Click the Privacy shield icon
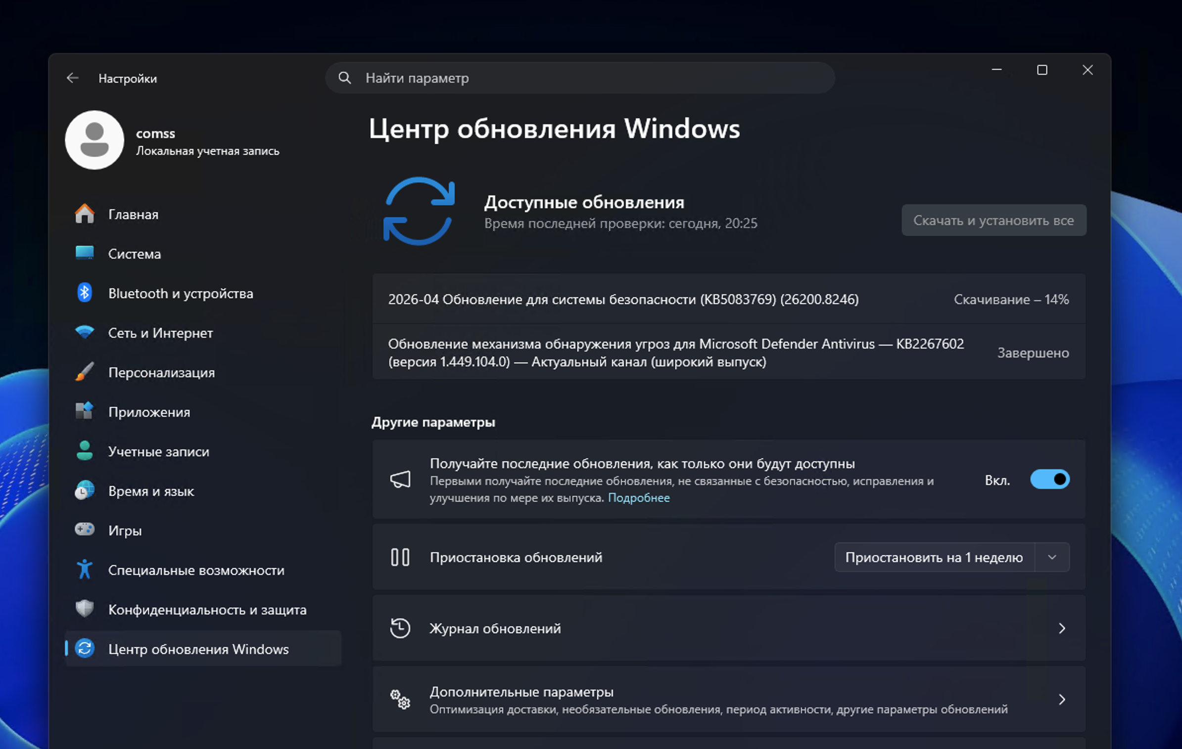Viewport: 1182px width, 749px height. point(85,609)
